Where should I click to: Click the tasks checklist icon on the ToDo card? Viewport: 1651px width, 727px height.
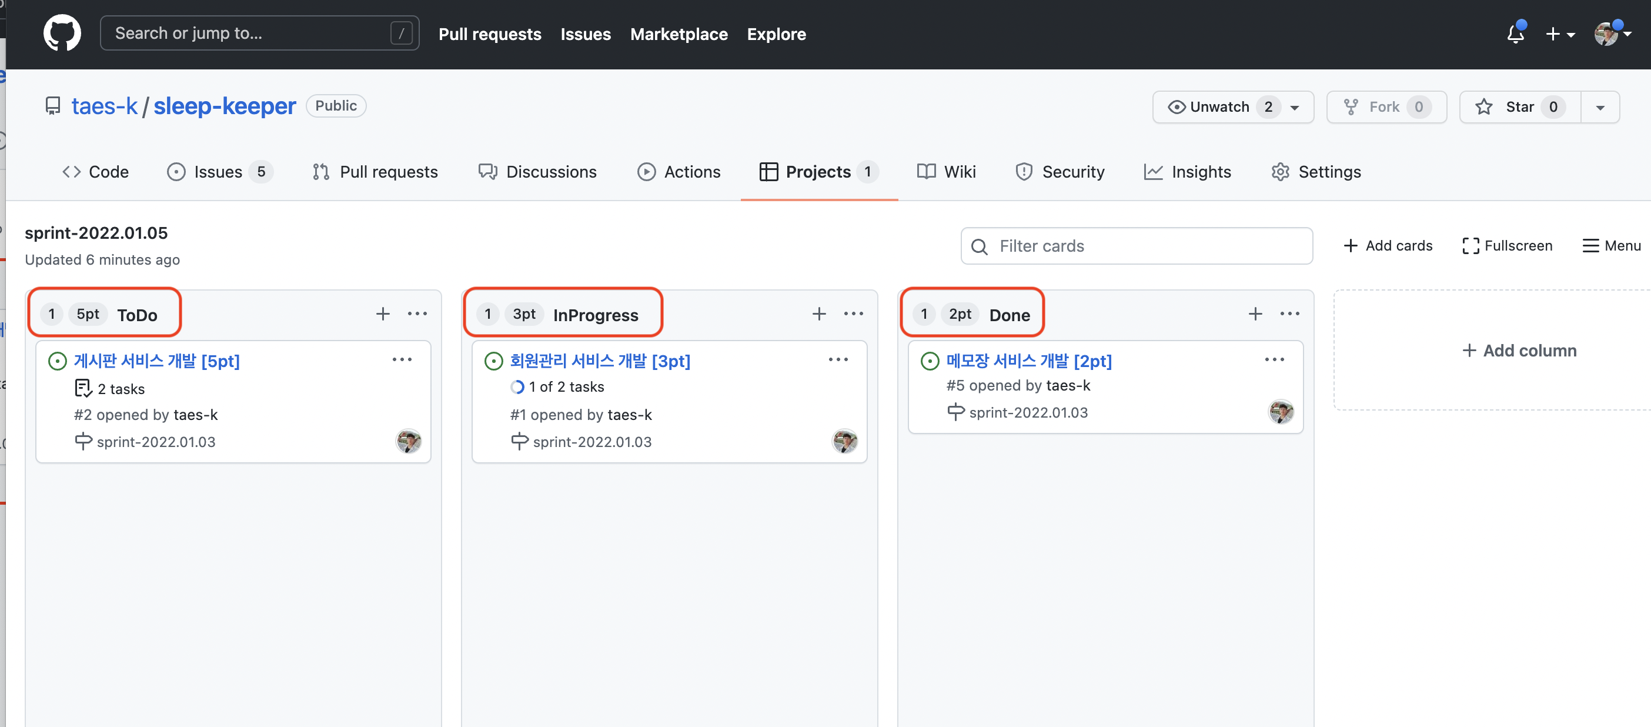83,389
